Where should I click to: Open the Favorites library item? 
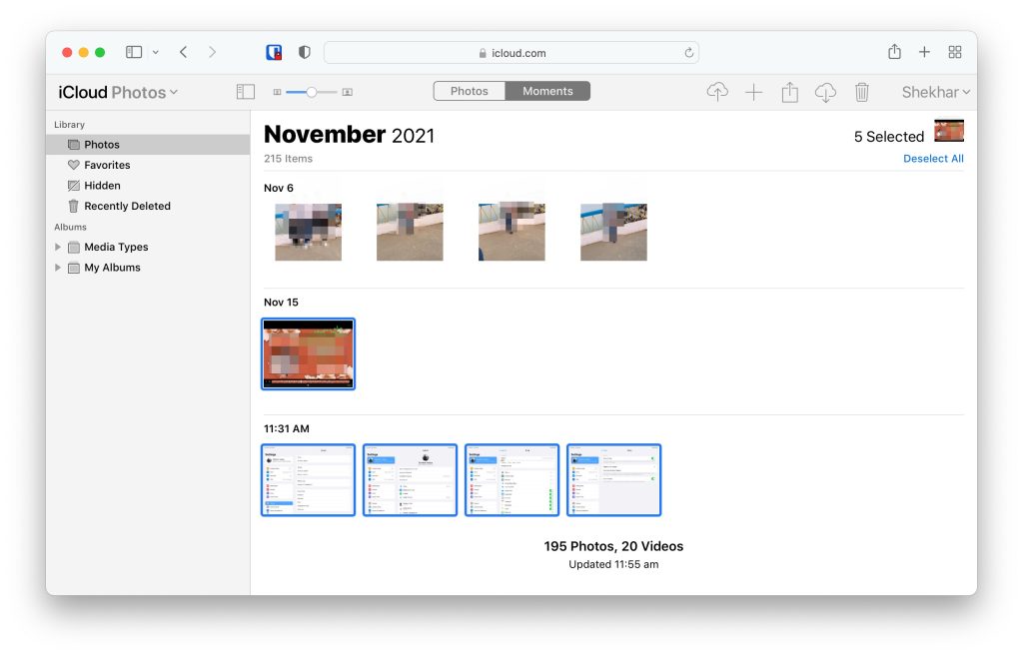click(x=148, y=165)
